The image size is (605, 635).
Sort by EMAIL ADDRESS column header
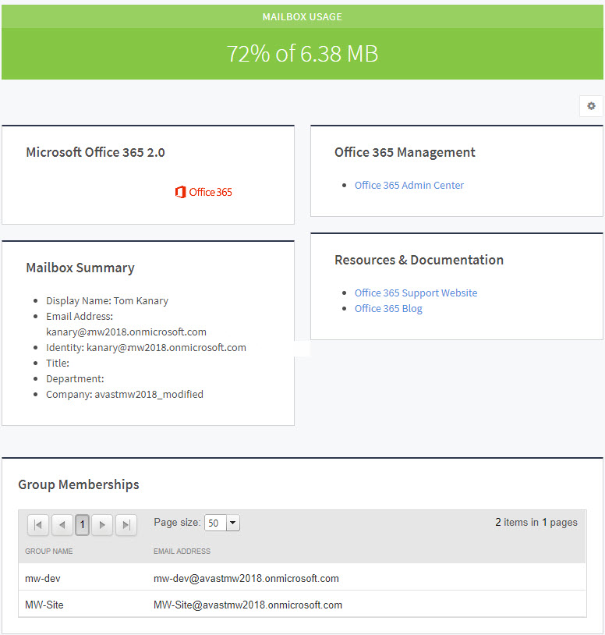coord(182,552)
